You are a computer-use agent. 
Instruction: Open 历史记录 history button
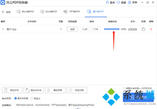pyautogui.click(x=77, y=90)
